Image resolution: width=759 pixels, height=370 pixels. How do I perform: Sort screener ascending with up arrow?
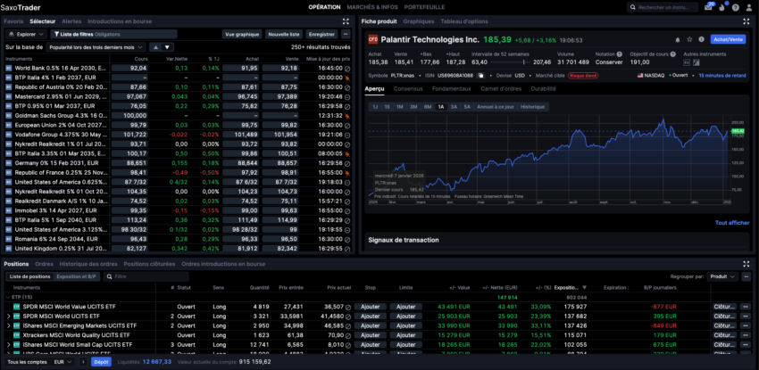tap(156, 47)
